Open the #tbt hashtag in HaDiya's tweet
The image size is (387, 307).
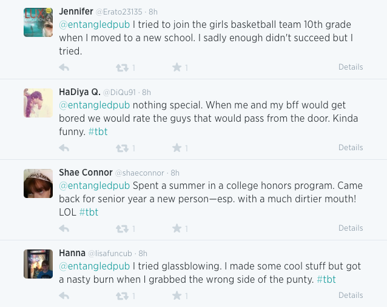tap(98, 131)
